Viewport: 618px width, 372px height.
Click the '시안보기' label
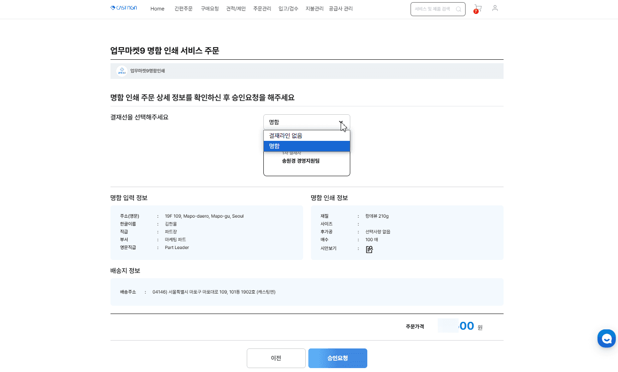[x=328, y=248]
